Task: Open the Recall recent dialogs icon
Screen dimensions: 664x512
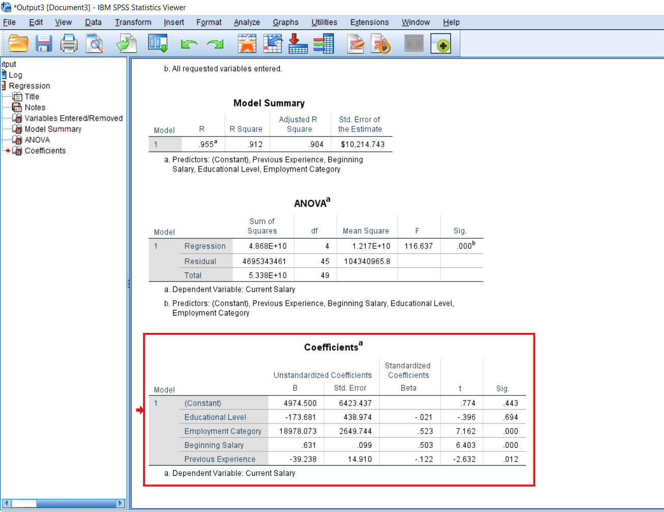Action: pos(158,44)
